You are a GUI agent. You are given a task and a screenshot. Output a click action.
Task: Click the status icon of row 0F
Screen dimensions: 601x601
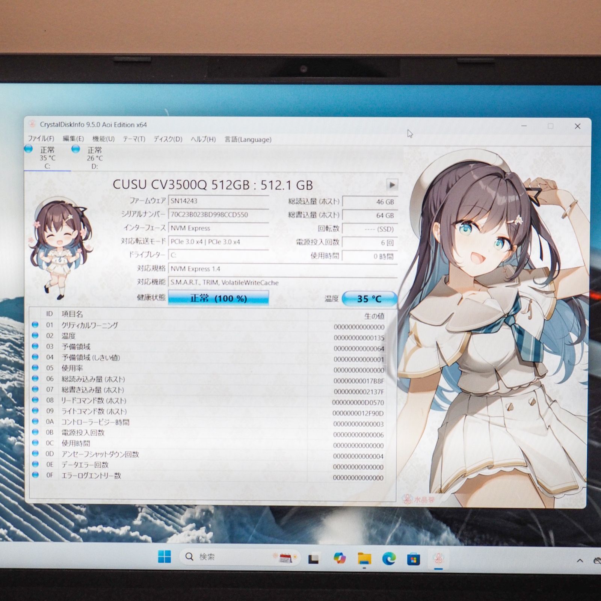pyautogui.click(x=35, y=475)
